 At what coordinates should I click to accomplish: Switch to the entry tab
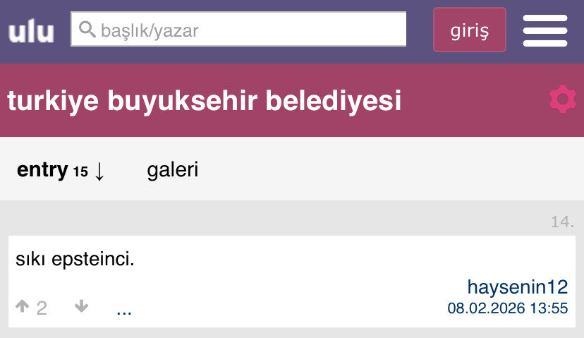(42, 170)
